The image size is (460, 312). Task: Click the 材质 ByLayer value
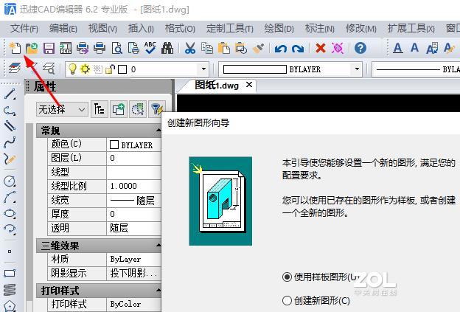pyautogui.click(x=133, y=259)
